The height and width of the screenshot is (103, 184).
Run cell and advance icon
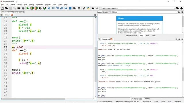coord(36,8)
